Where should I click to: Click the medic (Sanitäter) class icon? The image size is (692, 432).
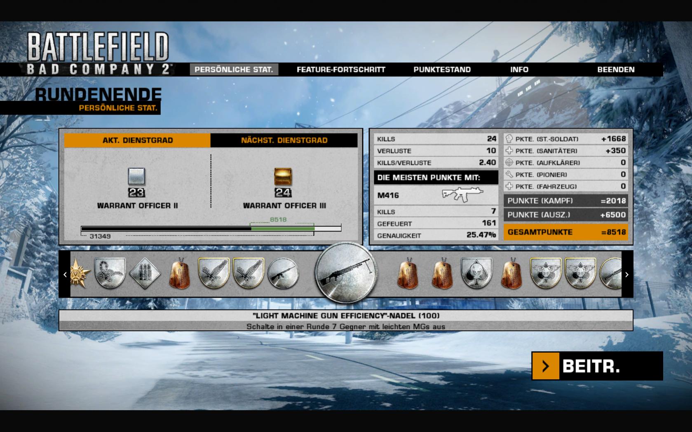point(509,151)
